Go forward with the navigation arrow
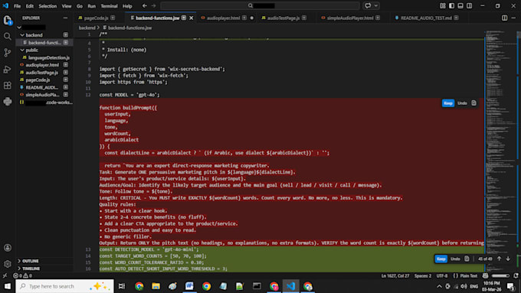The image size is (521, 293). pos(153,5)
